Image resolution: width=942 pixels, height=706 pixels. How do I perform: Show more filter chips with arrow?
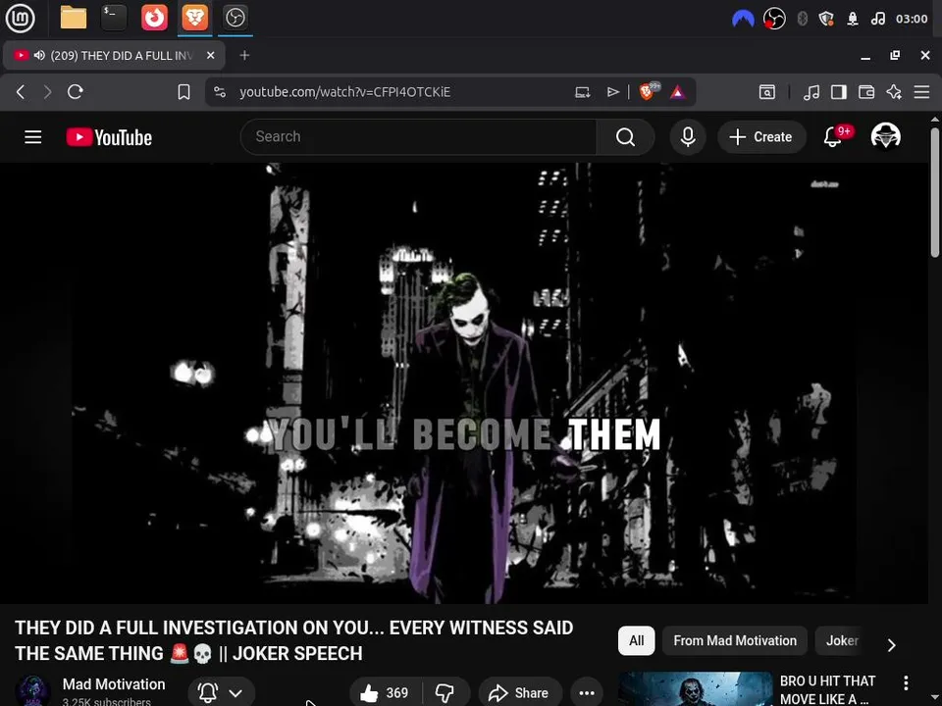tap(892, 645)
